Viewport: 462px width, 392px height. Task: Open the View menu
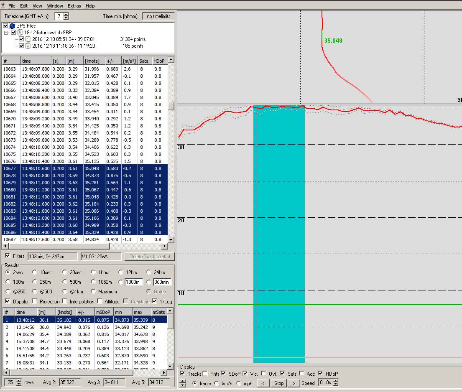pos(37,5)
